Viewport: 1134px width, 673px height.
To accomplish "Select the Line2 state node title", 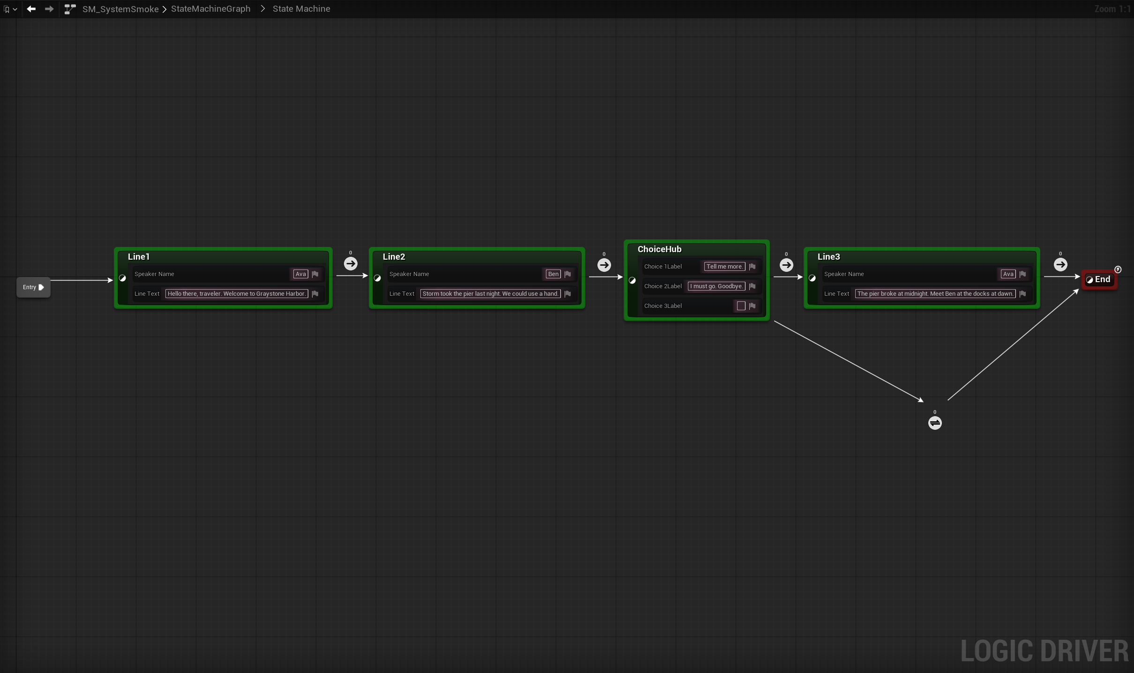I will pyautogui.click(x=394, y=257).
